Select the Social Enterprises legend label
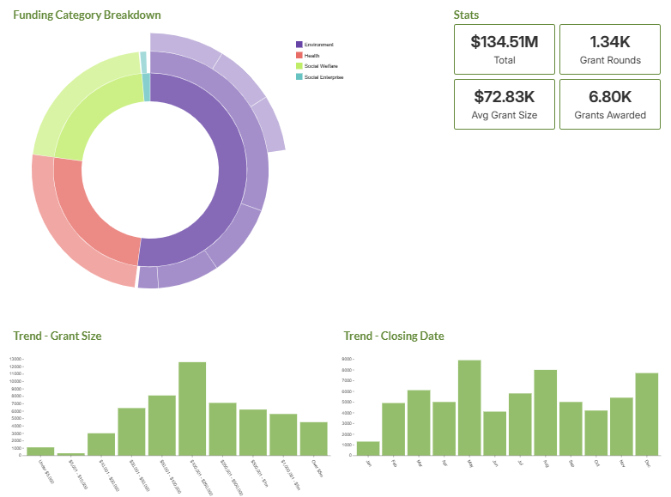 coord(323,77)
